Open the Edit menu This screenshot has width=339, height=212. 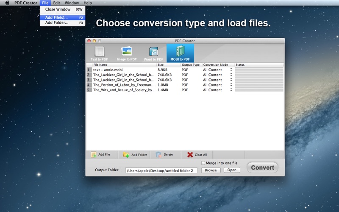click(56, 3)
